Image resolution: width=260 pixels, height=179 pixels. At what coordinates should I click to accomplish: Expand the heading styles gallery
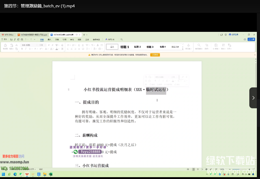point(183,49)
